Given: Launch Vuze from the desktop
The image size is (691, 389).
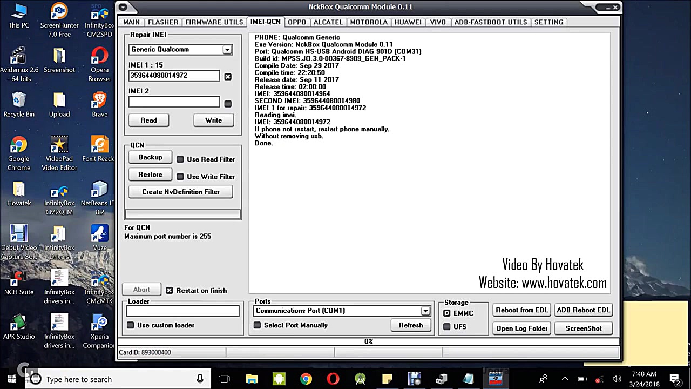Looking at the screenshot, I should (x=99, y=238).
